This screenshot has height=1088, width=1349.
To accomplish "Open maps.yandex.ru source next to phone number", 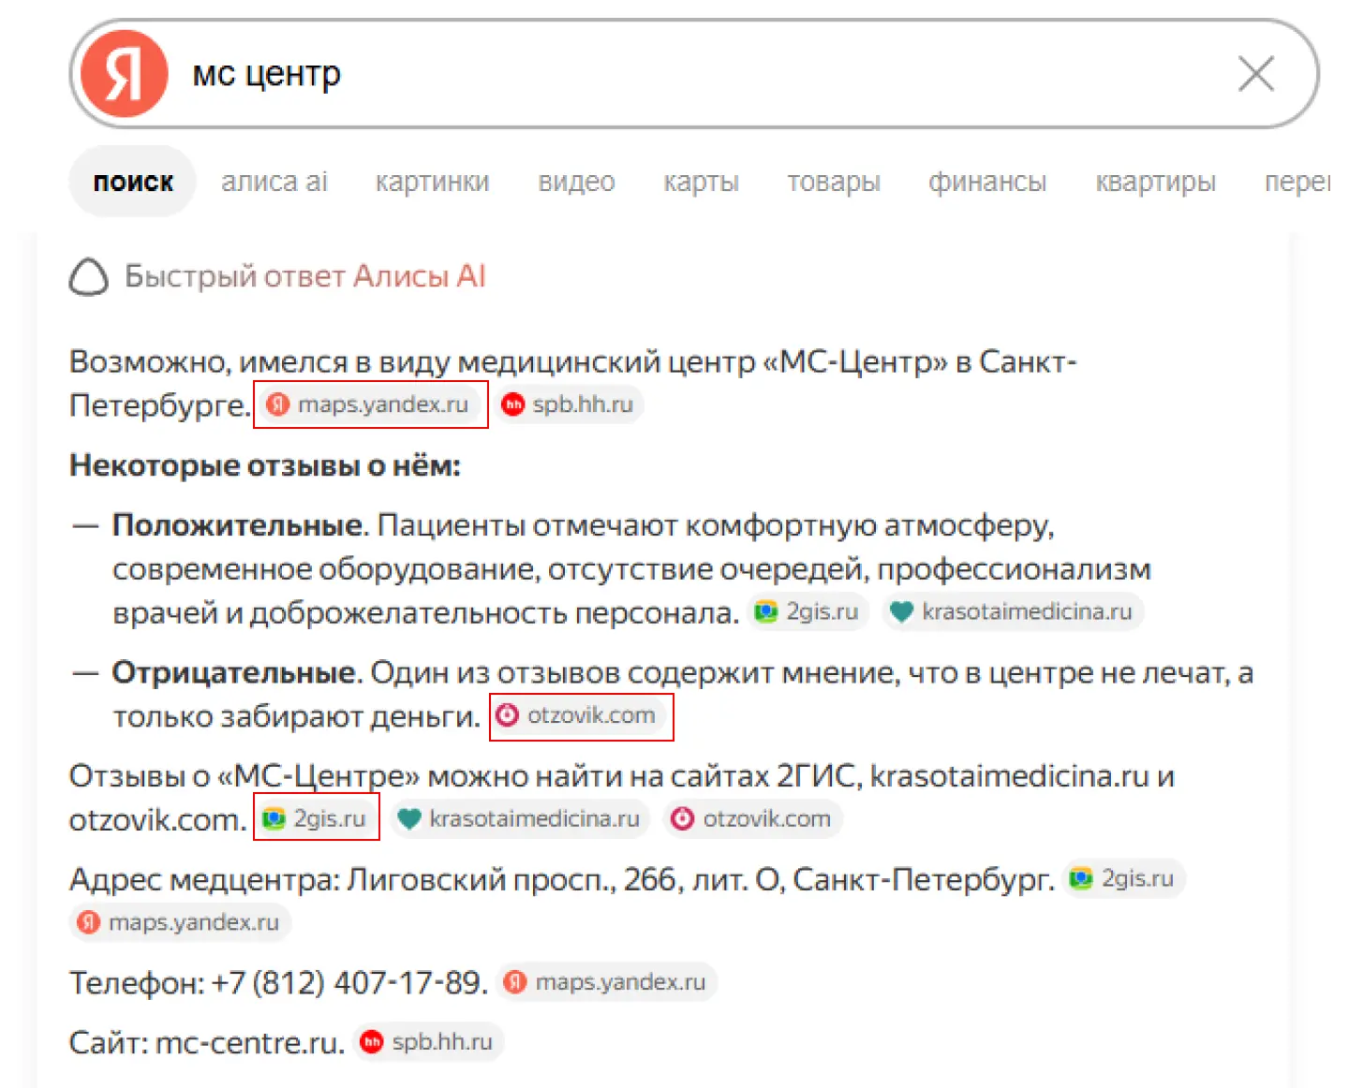I will [607, 982].
